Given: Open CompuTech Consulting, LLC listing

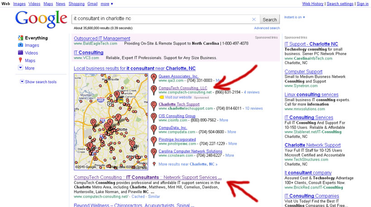Looking at the screenshot, I should (183, 88).
